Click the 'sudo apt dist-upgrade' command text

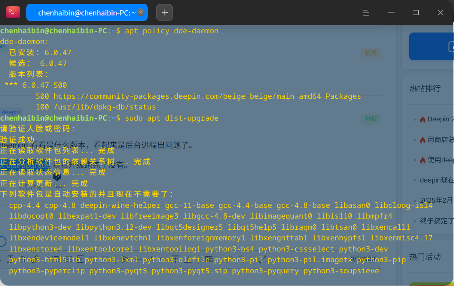pos(172,118)
